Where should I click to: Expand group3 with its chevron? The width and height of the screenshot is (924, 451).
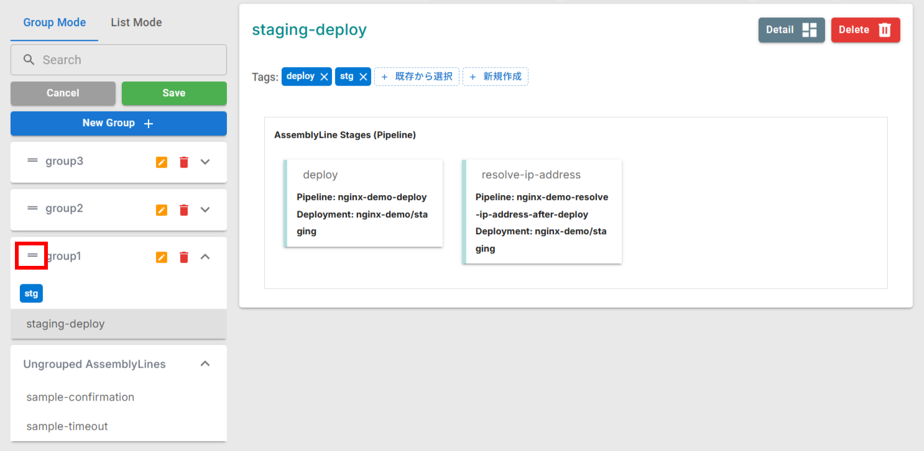(x=205, y=162)
